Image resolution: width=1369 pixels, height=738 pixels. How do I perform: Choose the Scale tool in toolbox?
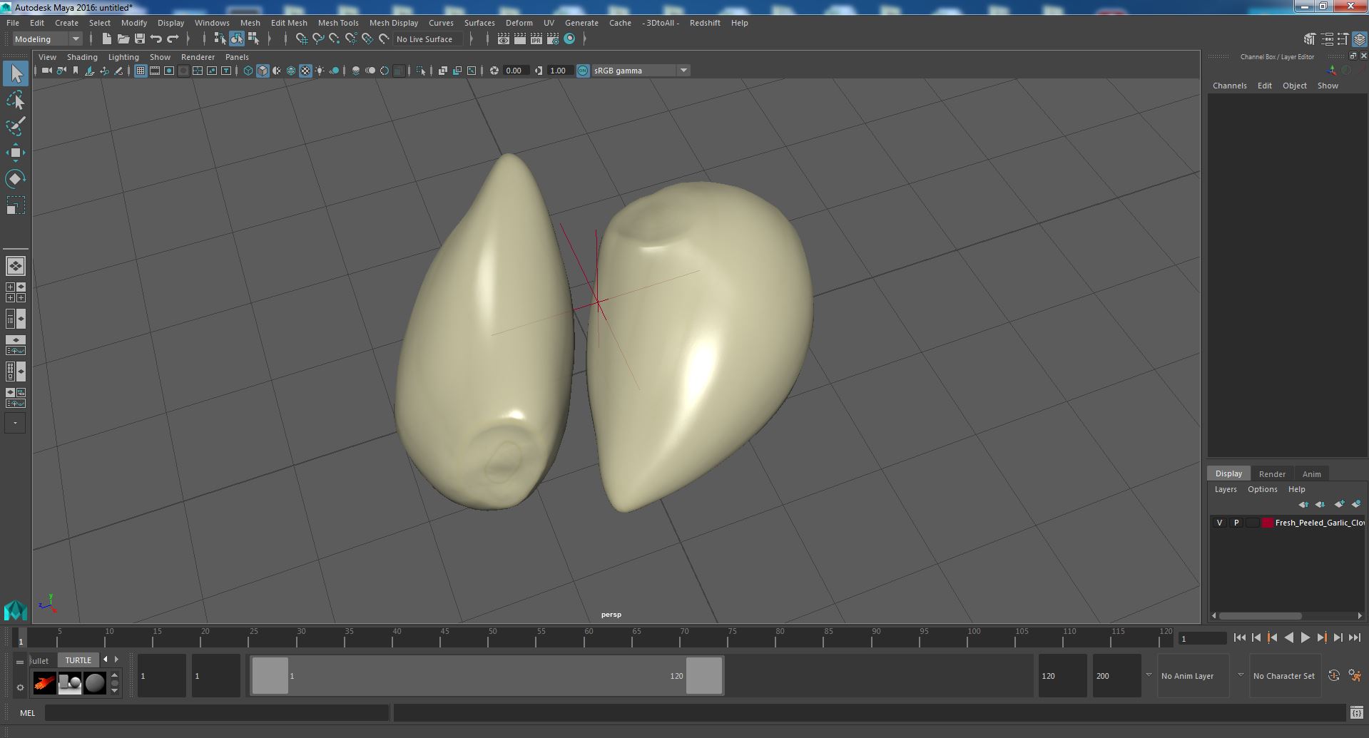click(x=15, y=205)
